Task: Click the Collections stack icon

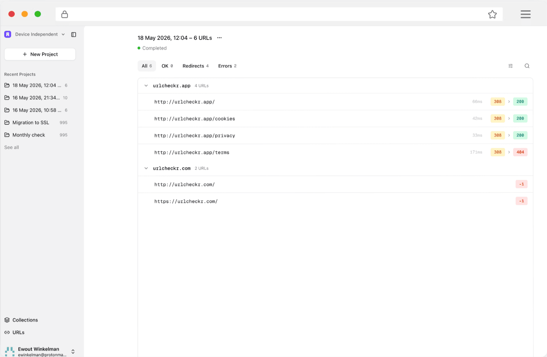Action: (x=7, y=320)
